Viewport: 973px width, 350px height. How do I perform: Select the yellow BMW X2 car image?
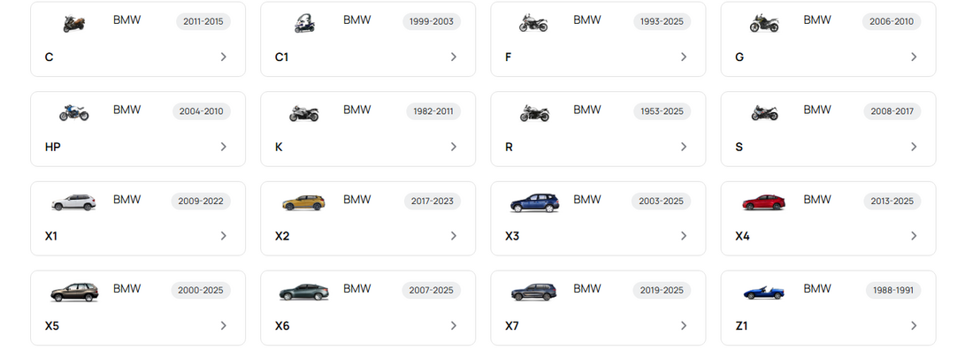(x=303, y=202)
